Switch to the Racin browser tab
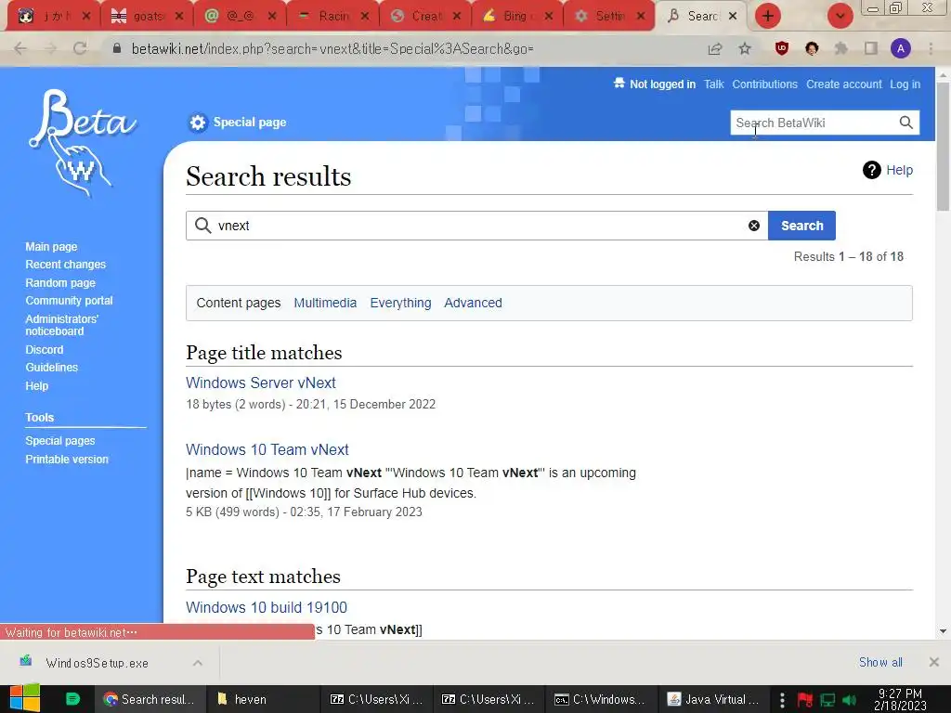 pyautogui.click(x=332, y=17)
